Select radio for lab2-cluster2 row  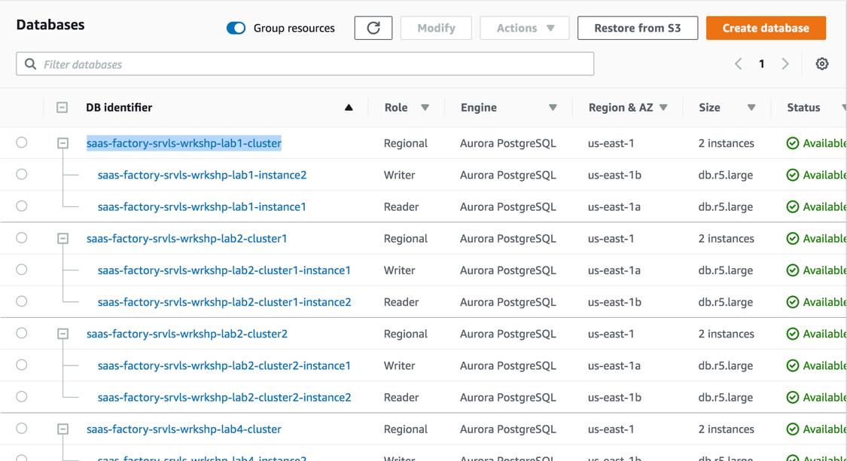[22, 334]
